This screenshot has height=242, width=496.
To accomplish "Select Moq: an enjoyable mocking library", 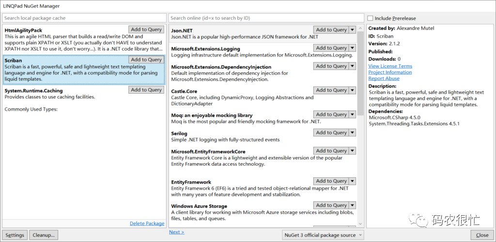I will pyautogui.click(x=212, y=115).
